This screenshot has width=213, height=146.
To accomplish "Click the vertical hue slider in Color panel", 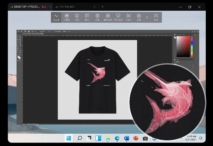I will coord(192,47).
